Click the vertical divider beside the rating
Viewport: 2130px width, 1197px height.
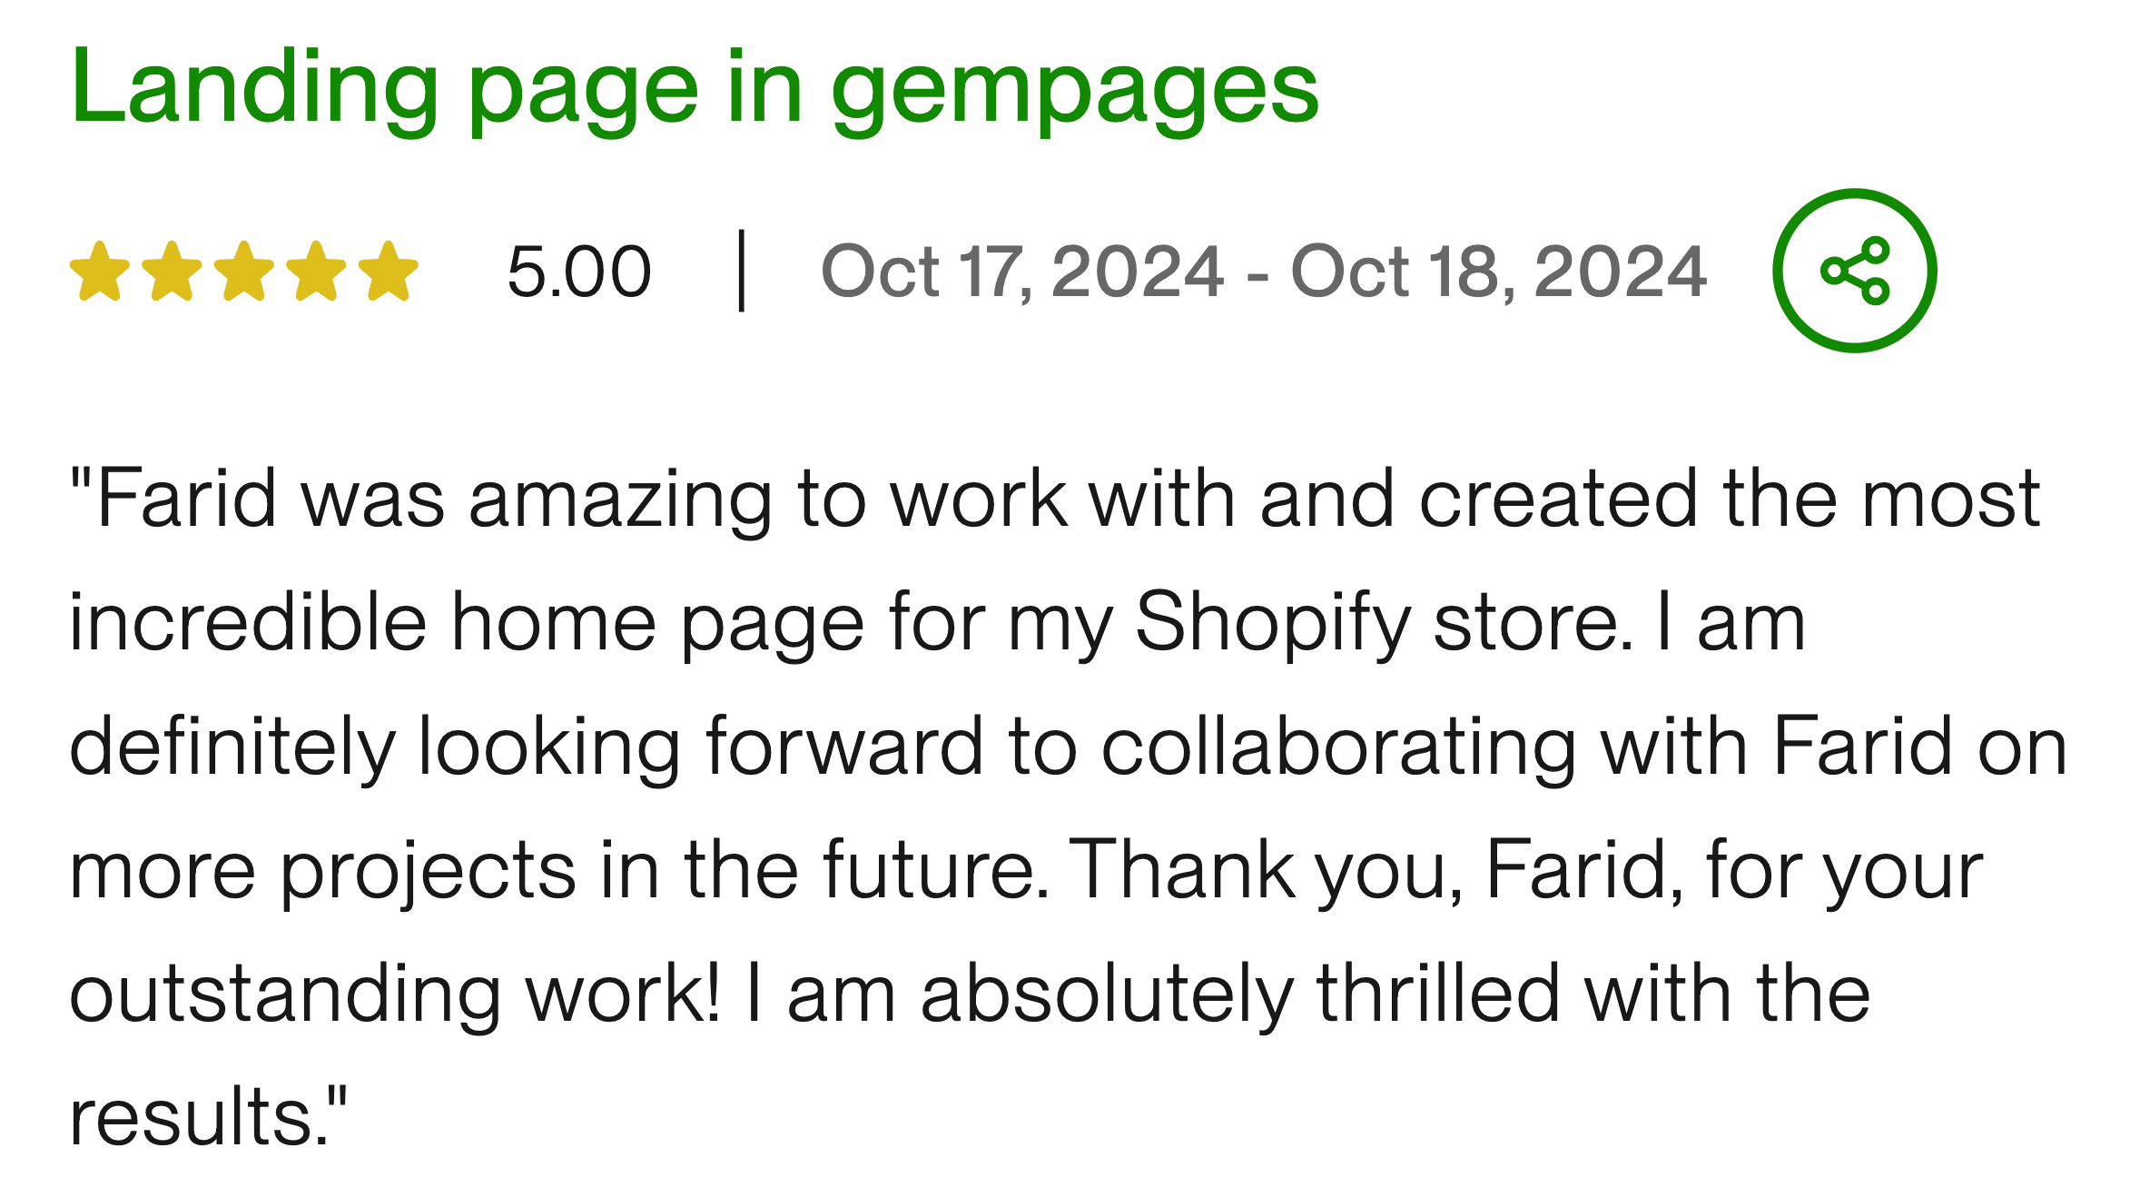coord(742,271)
